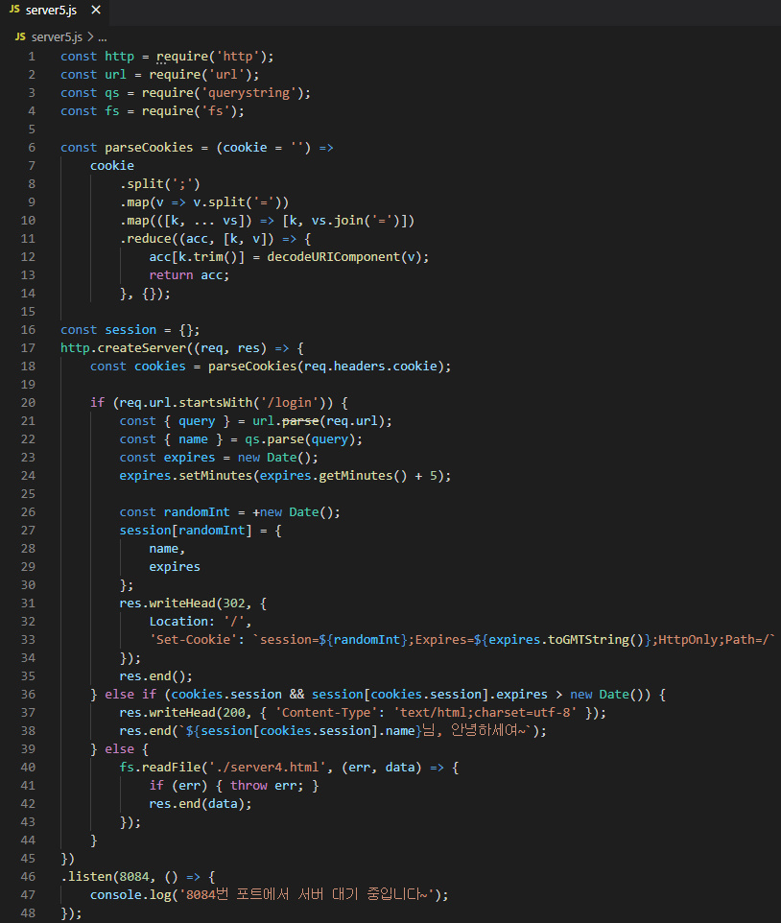The height and width of the screenshot is (923, 781).
Task: Click decodeURIComponent on line 12
Action: point(333,257)
